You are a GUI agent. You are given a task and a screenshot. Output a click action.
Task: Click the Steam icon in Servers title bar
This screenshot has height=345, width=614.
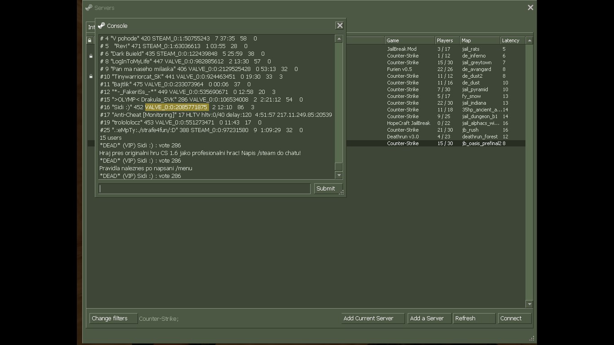(89, 8)
